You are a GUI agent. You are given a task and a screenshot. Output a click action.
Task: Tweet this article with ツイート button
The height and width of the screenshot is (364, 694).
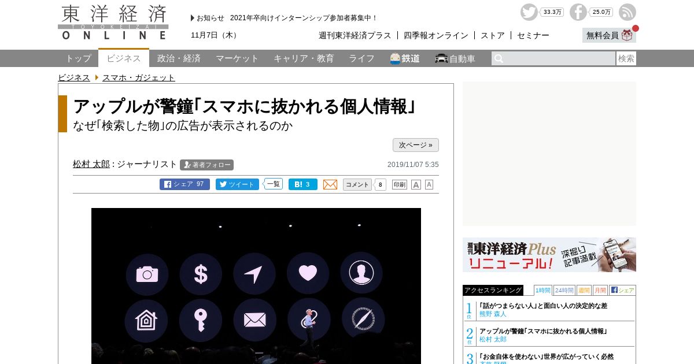click(237, 184)
